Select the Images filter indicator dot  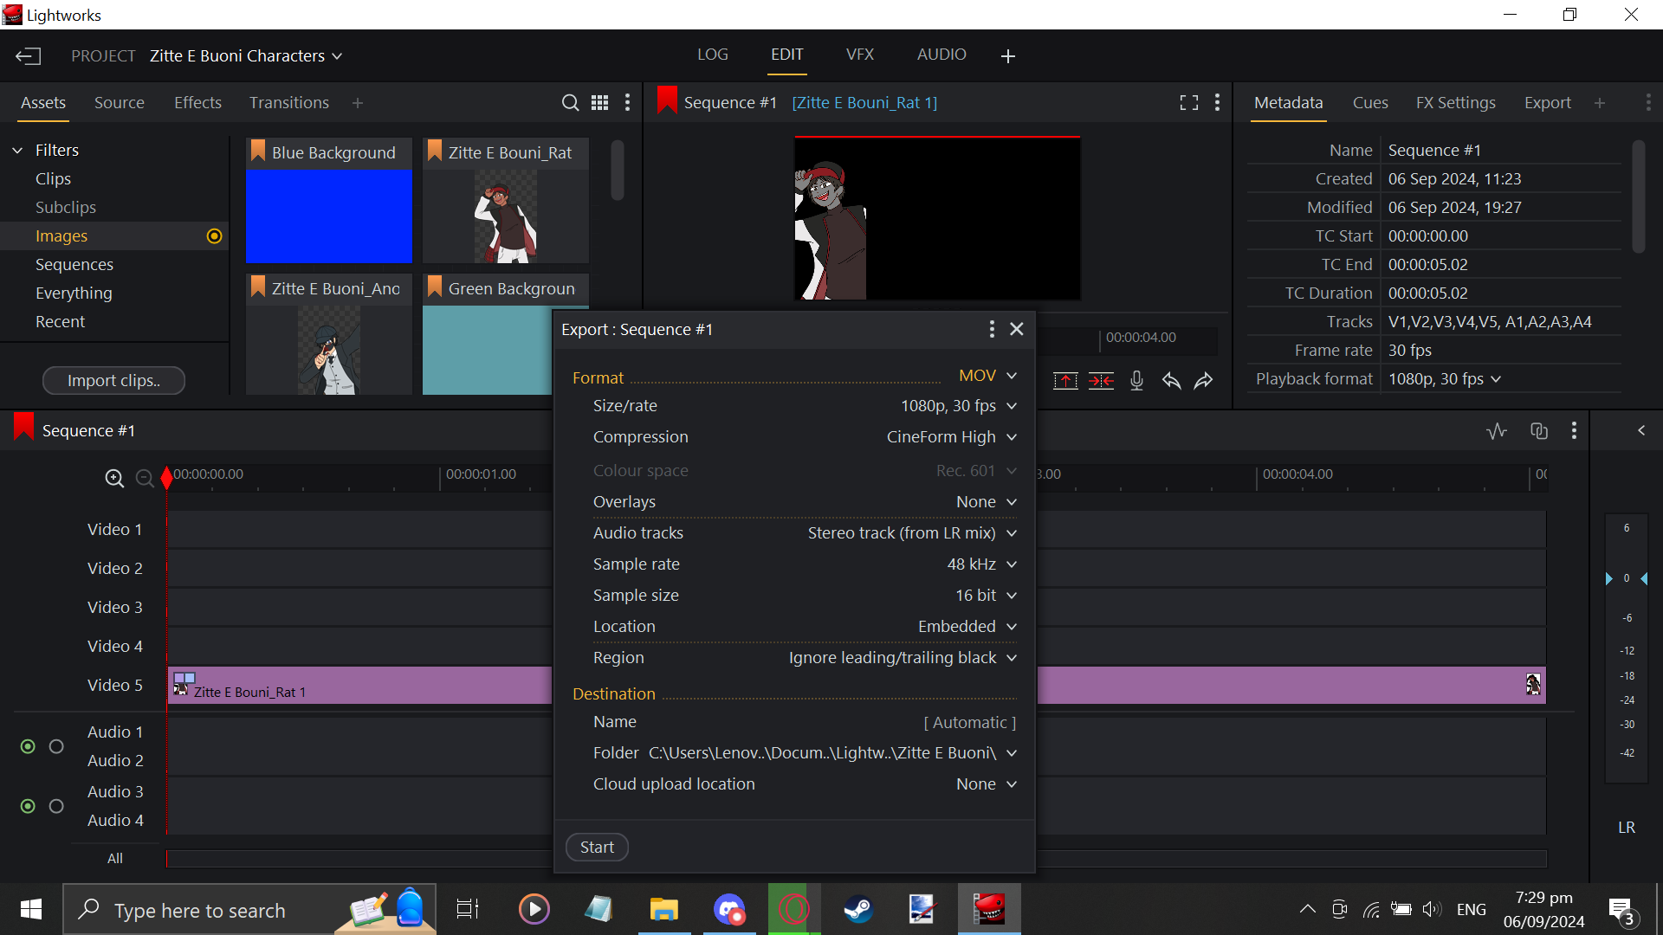point(215,236)
